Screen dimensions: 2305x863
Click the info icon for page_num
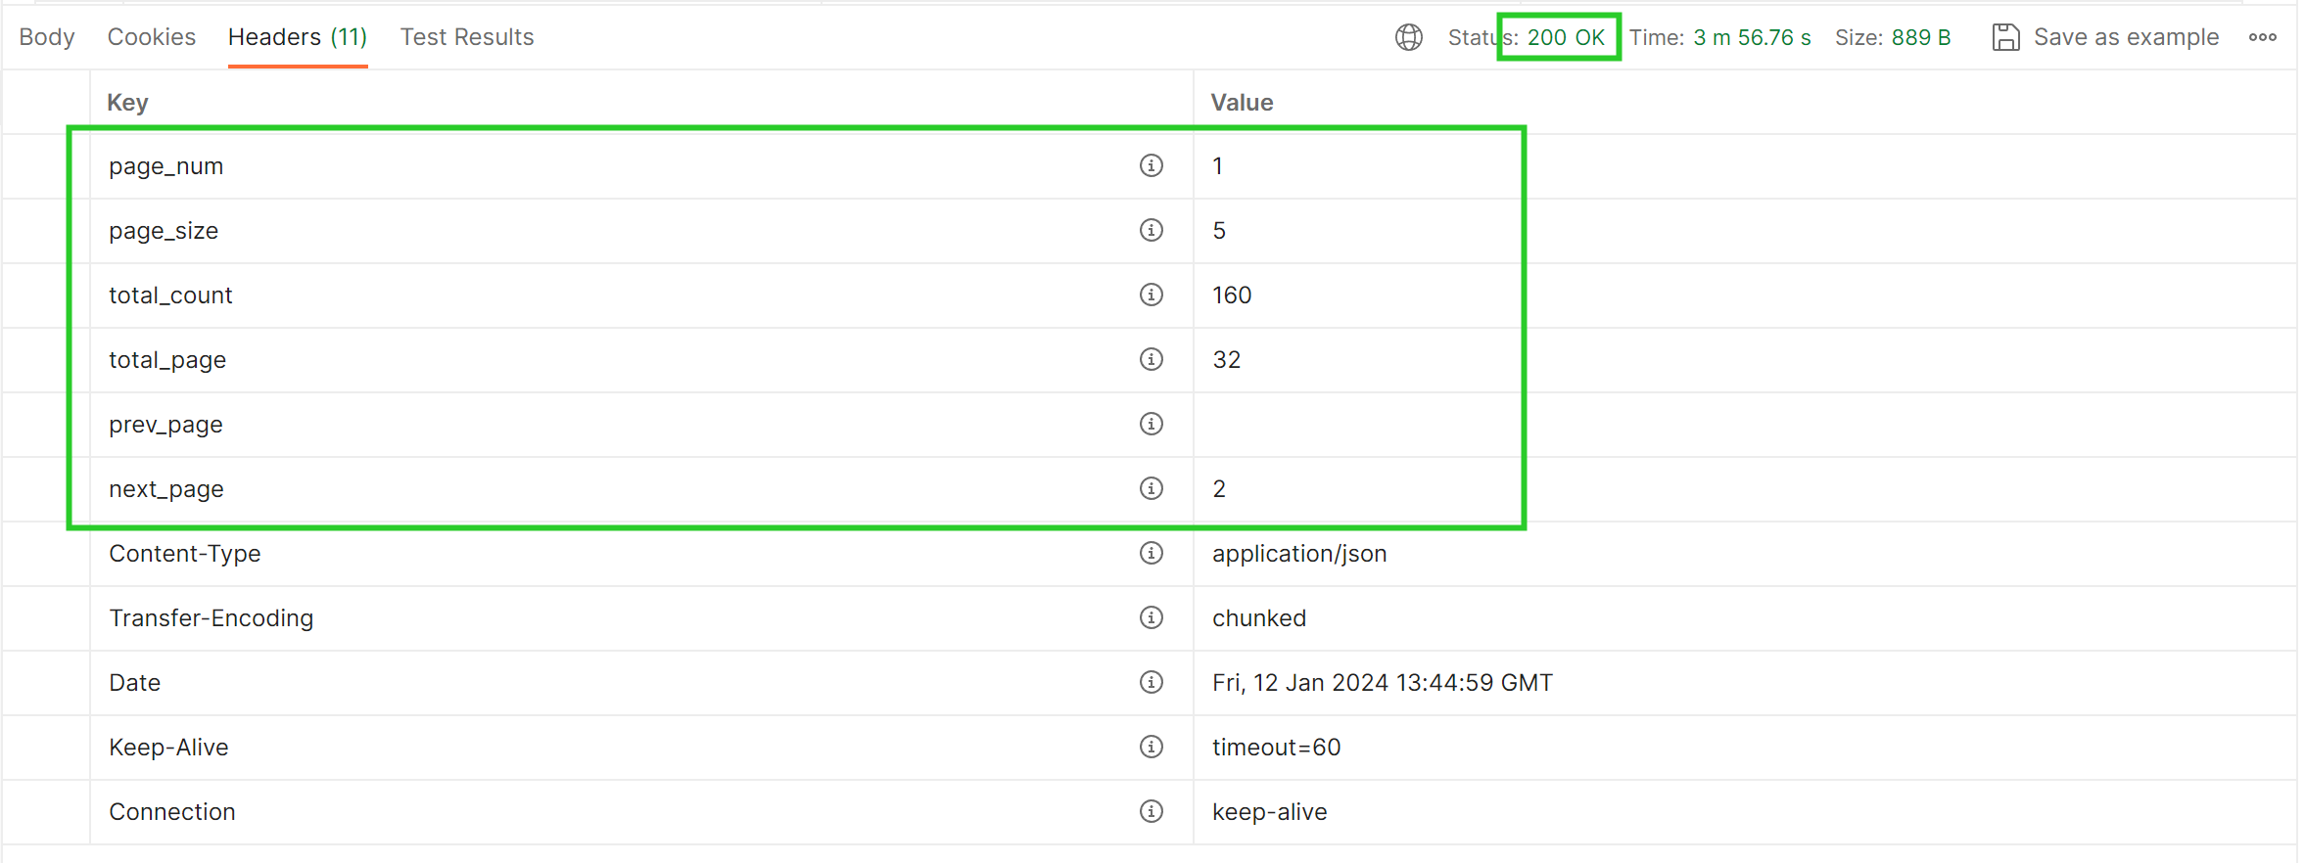[x=1151, y=165]
